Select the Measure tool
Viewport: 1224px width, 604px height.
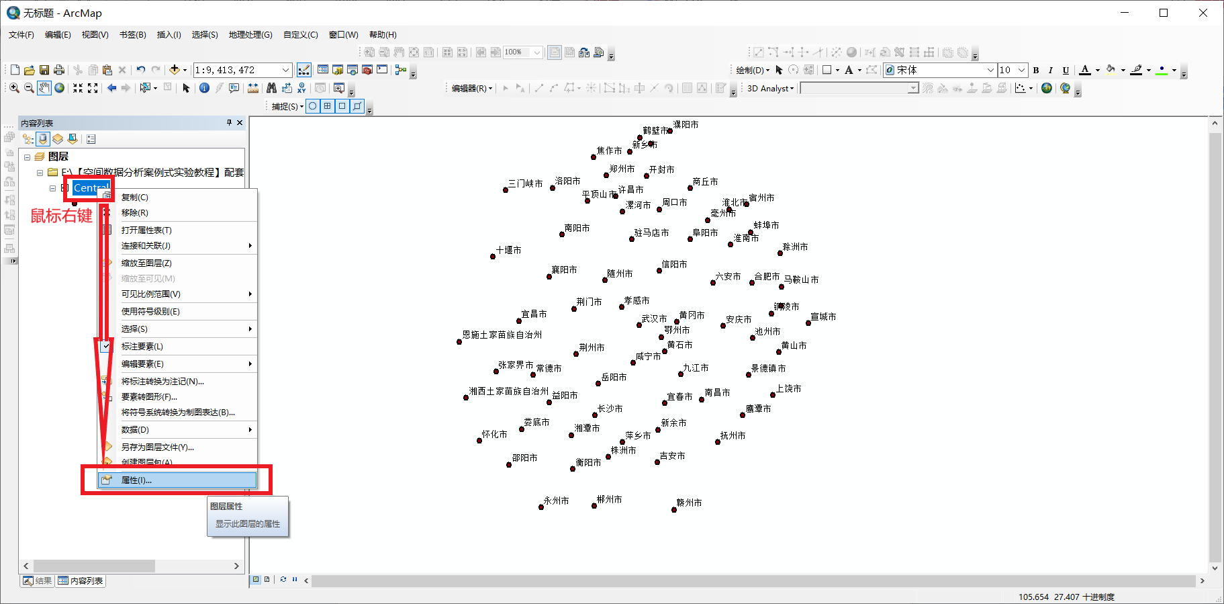pos(253,88)
